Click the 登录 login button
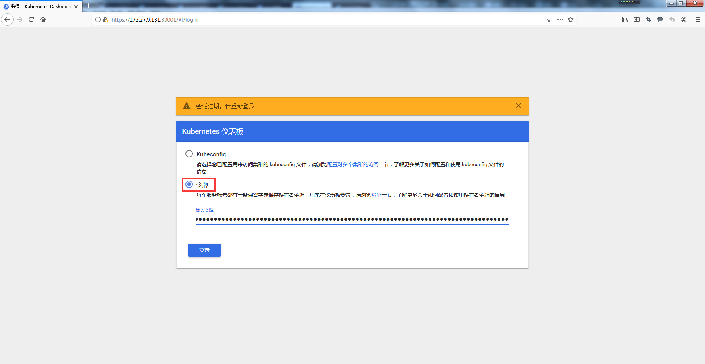This screenshot has height=364, width=705. [204, 250]
